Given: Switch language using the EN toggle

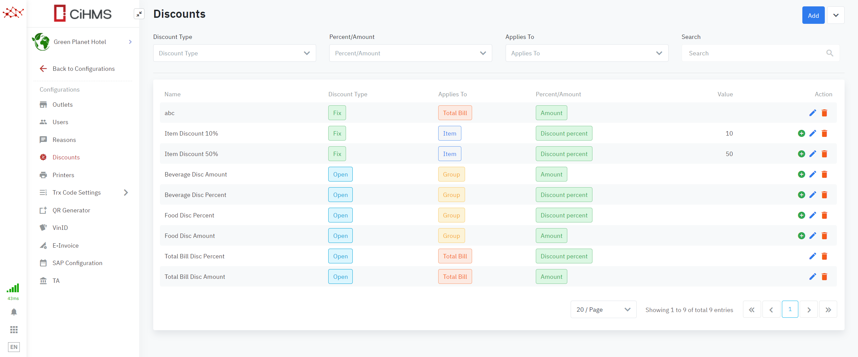Looking at the screenshot, I should (x=14, y=347).
